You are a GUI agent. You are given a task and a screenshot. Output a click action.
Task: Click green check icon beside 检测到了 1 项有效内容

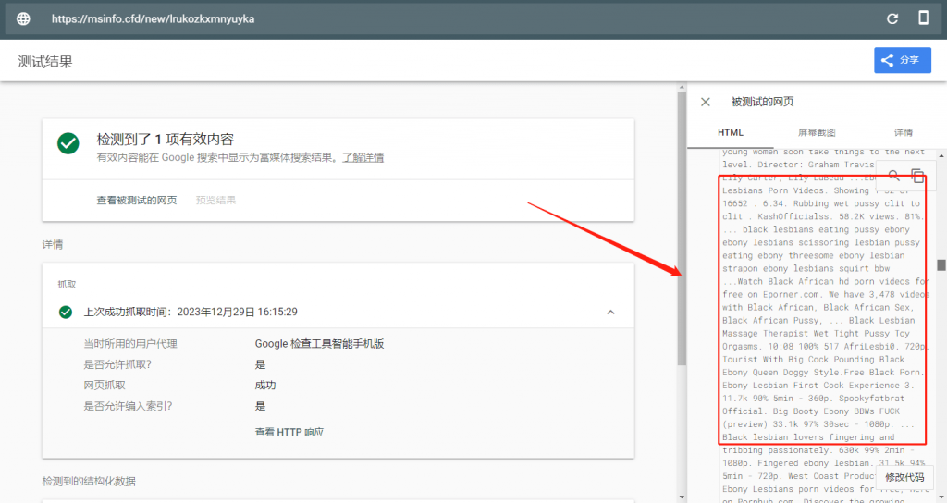pyautogui.click(x=68, y=143)
